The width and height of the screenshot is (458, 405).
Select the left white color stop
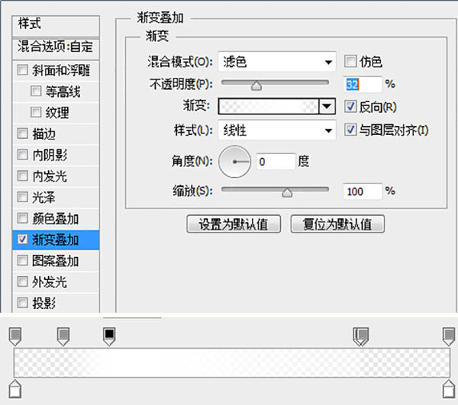[x=15, y=389]
